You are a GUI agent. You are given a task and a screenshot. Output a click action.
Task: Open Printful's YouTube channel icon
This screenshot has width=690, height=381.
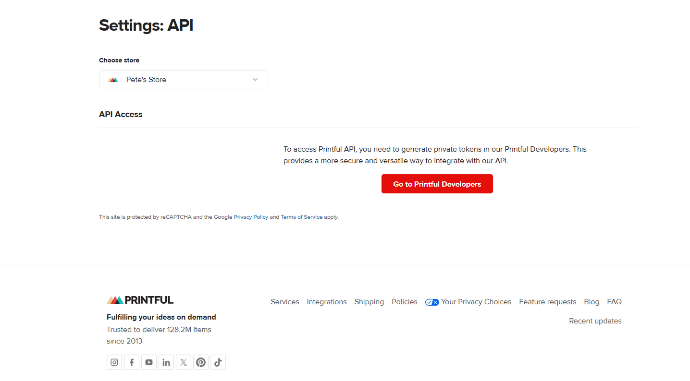149,362
